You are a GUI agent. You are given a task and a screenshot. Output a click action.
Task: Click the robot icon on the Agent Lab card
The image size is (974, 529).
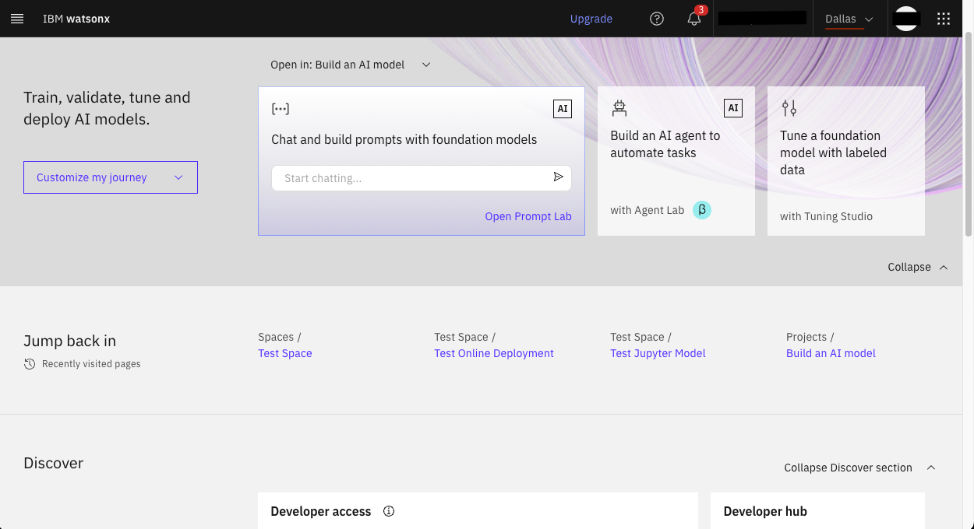pyautogui.click(x=619, y=108)
